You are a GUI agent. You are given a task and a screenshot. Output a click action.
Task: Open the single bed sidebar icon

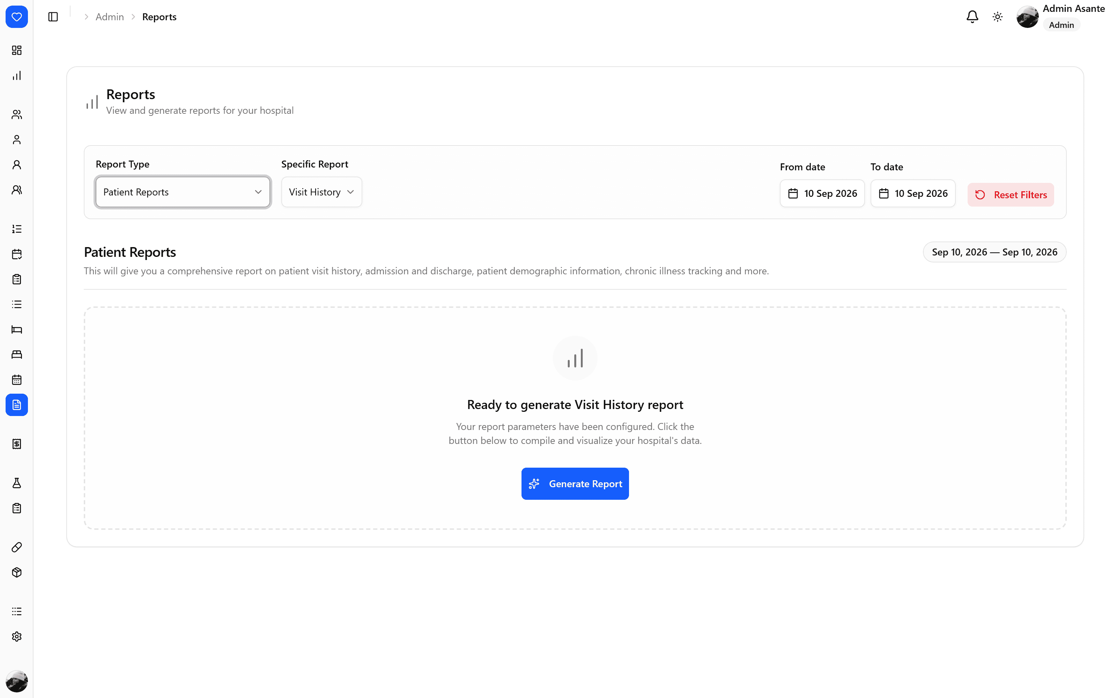[17, 329]
